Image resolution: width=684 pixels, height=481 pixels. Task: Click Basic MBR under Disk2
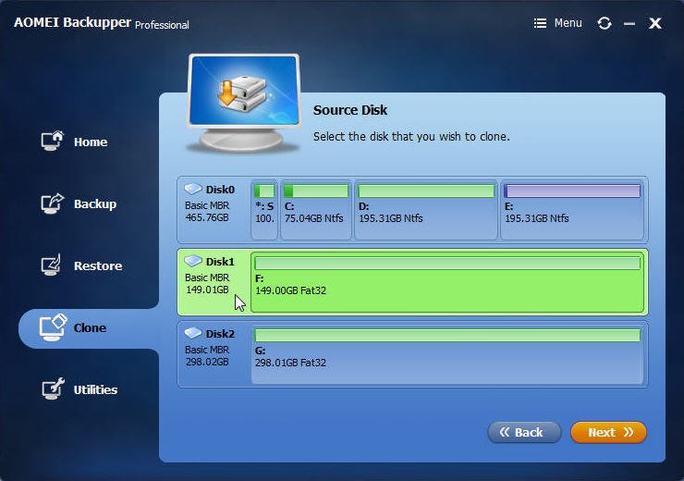207,350
